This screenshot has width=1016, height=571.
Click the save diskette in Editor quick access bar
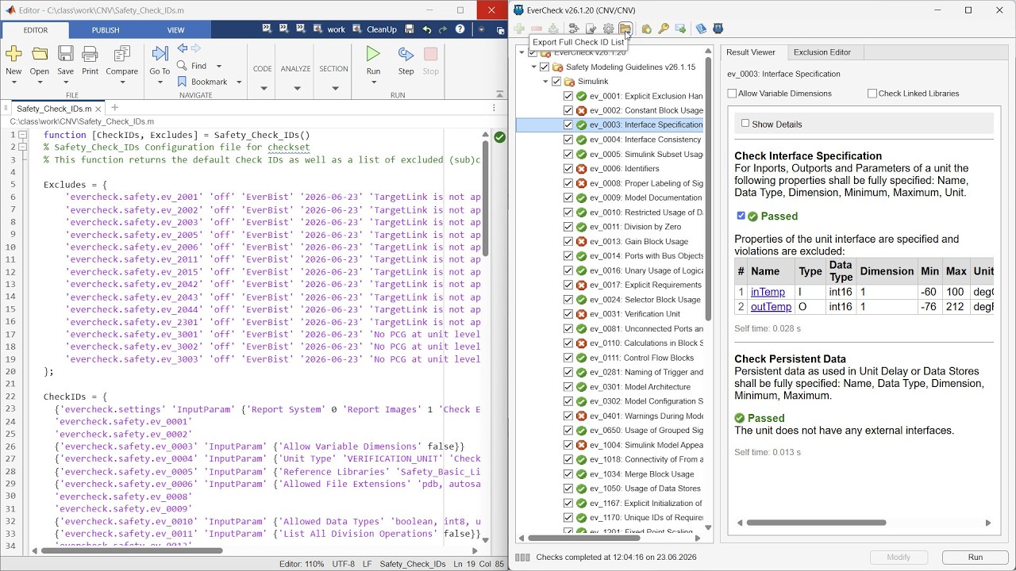410,29
